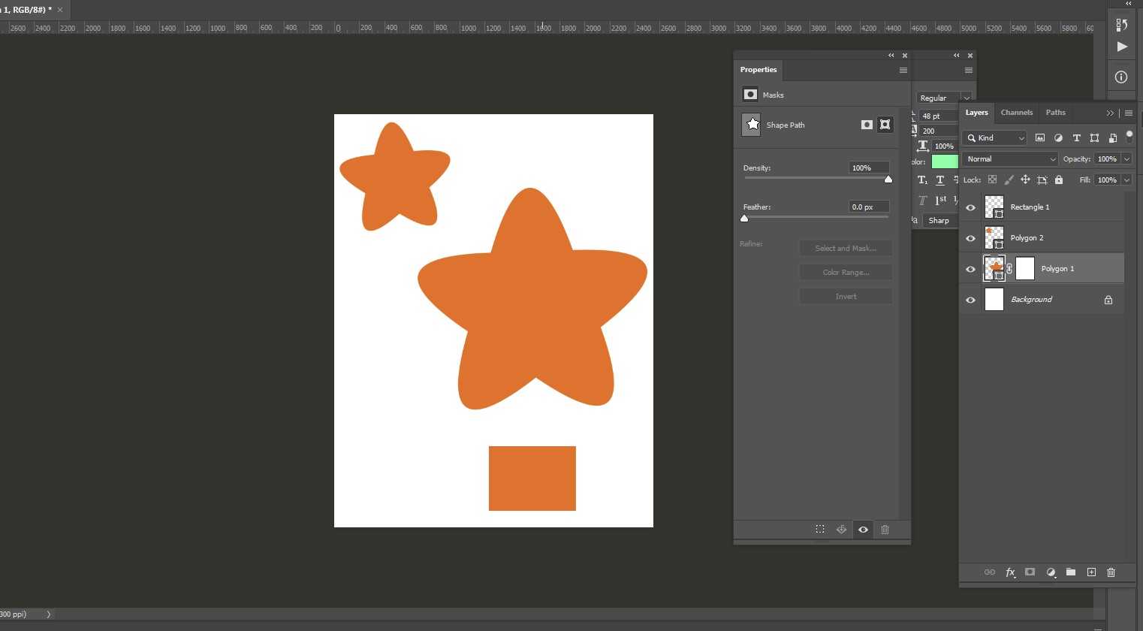Toggle the layer filtering on/off switch

coord(1129,136)
